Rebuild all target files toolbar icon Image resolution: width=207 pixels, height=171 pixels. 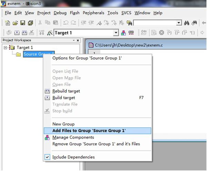[24, 32]
